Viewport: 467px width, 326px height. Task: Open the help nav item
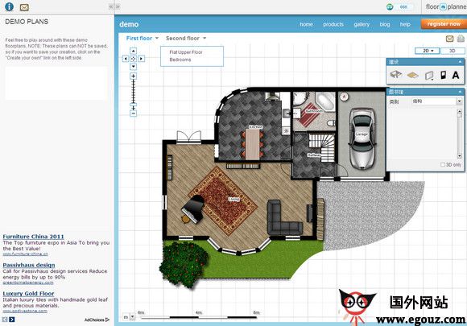405,24
